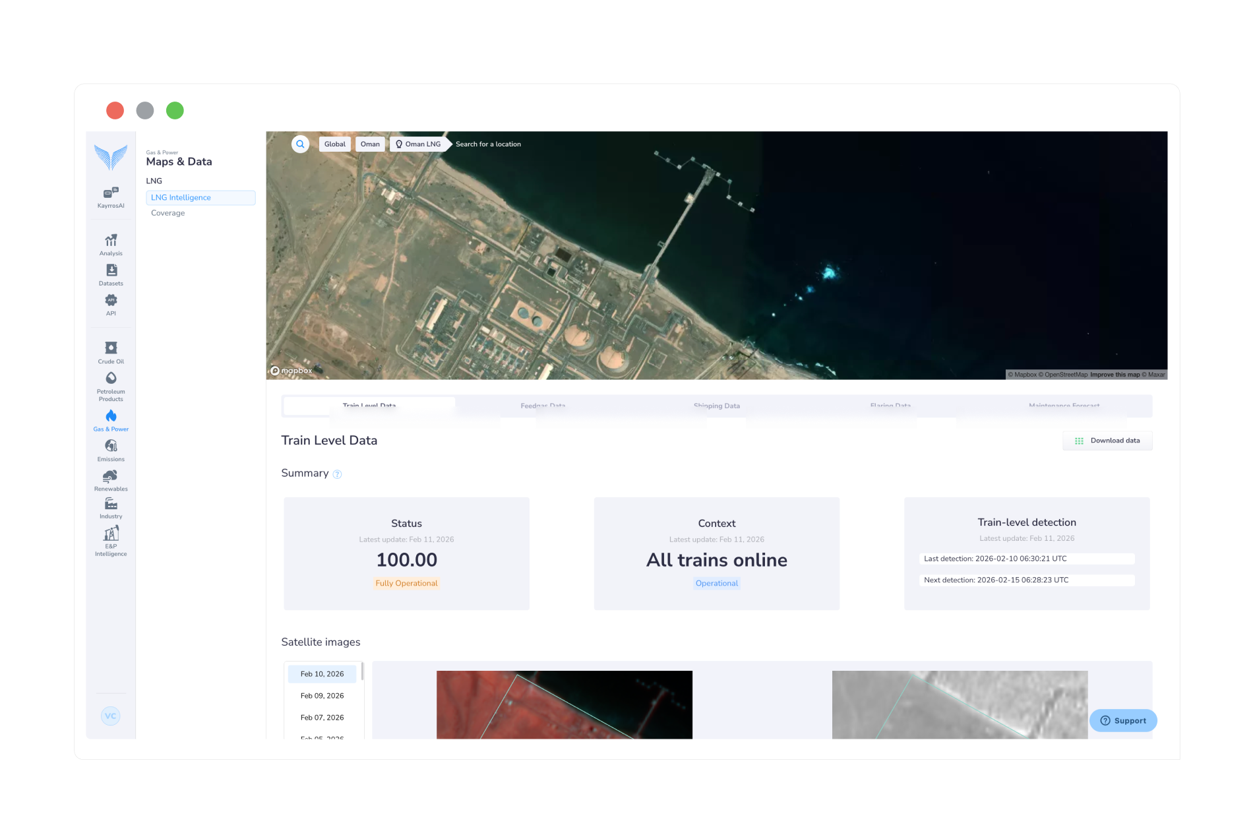Click the map search magnifier icon
1255x835 pixels.
tap(300, 144)
